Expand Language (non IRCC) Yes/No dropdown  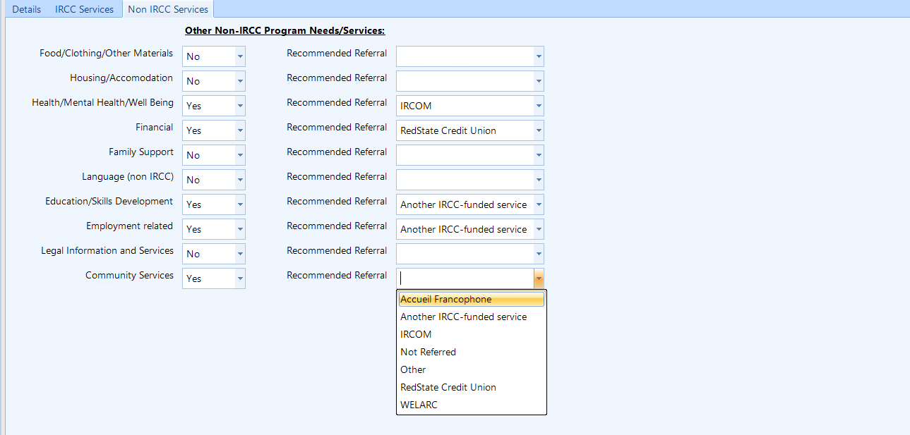[x=239, y=180]
